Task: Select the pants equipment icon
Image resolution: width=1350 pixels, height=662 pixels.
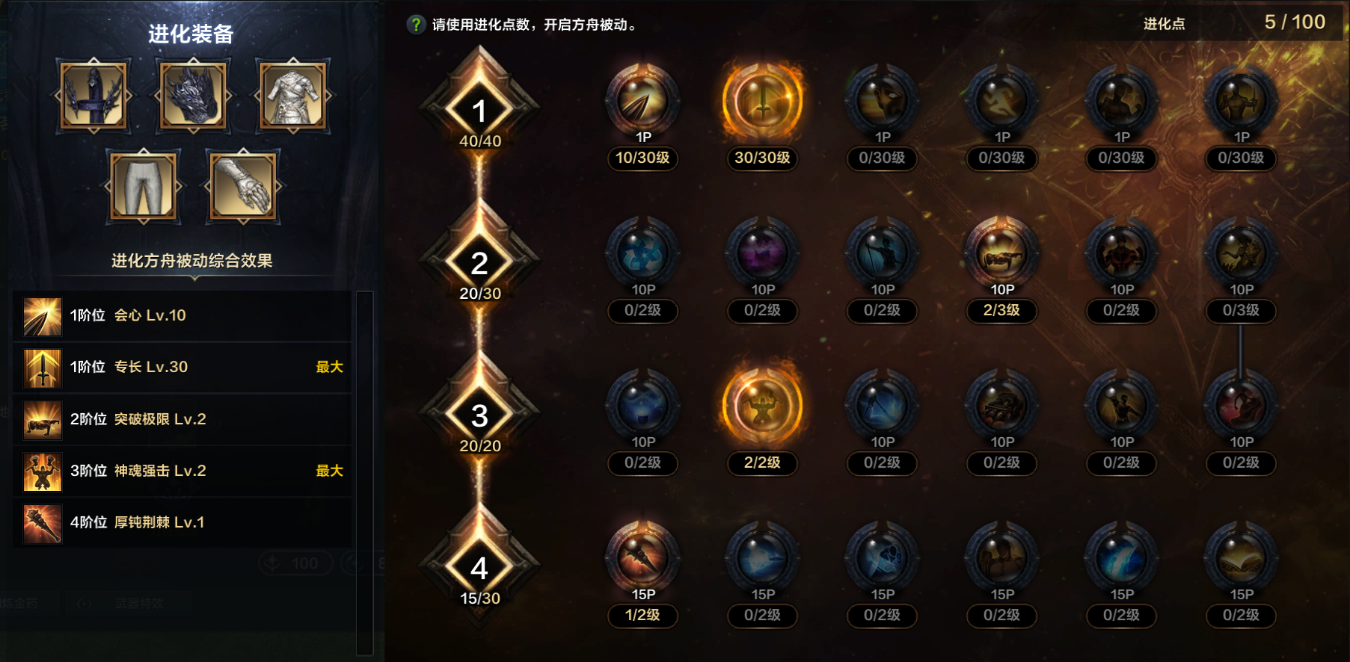Action: pyautogui.click(x=144, y=187)
